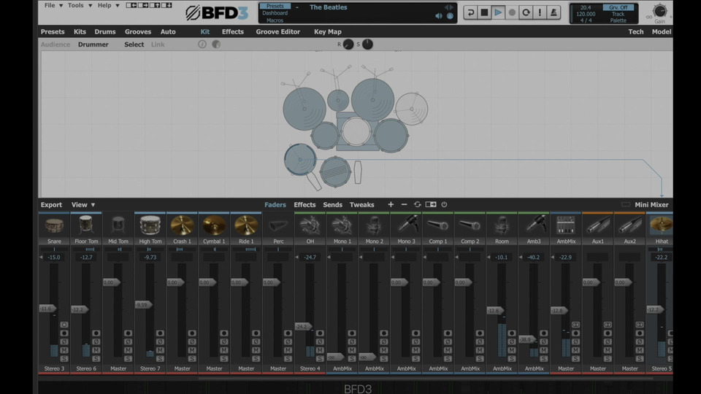Expand the Amb3 channel arrow
This screenshot has width=701, height=394.
pyautogui.click(x=521, y=258)
